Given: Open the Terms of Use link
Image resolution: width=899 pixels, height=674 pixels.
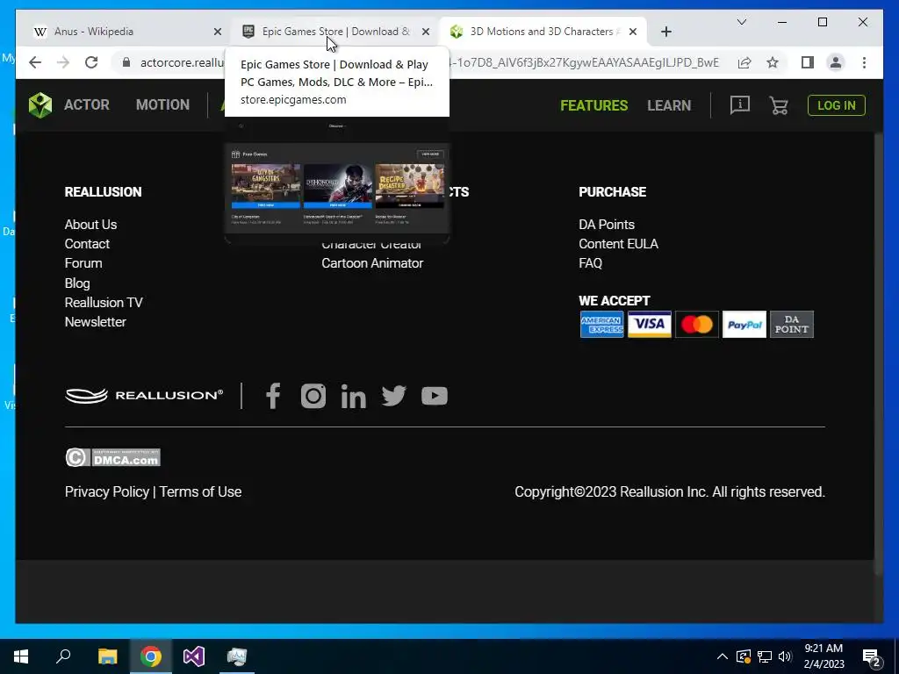Looking at the screenshot, I should coord(200,491).
